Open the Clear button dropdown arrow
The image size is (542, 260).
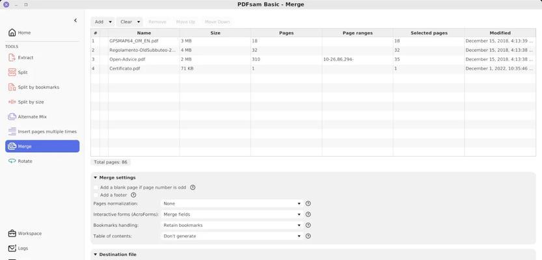(138, 21)
